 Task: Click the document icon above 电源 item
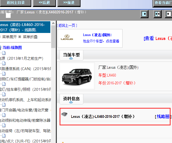(x=4, y=53)
